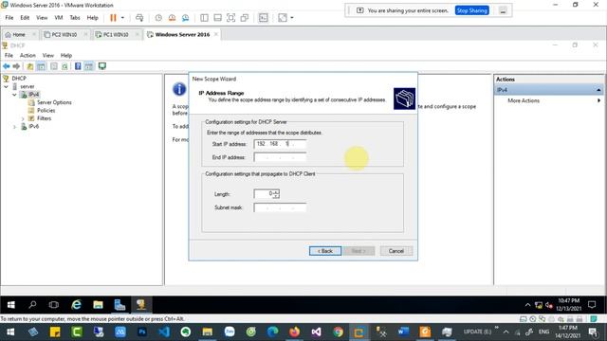The height and width of the screenshot is (341, 607).
Task: Open guest Start menu in the VM
Action: (10, 305)
